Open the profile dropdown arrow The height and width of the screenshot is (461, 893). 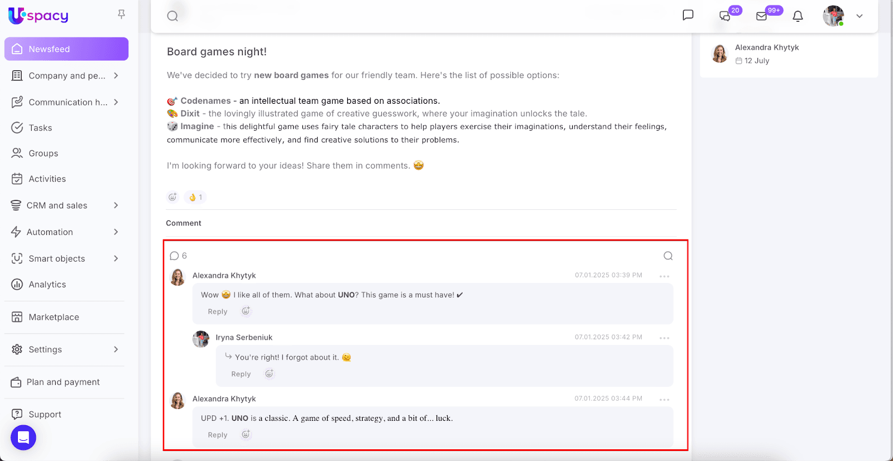[860, 16]
